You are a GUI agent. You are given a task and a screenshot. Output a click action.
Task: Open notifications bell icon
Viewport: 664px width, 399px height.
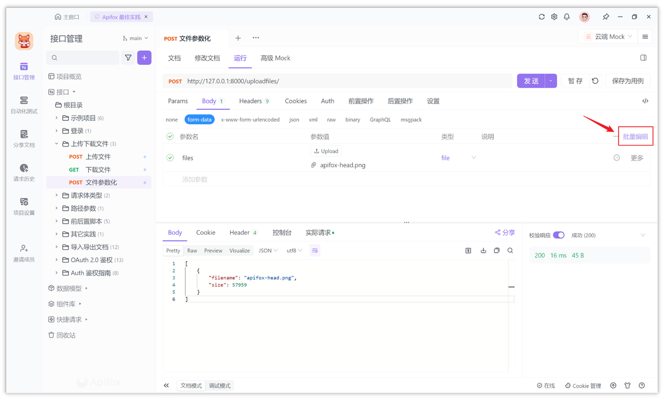click(566, 17)
